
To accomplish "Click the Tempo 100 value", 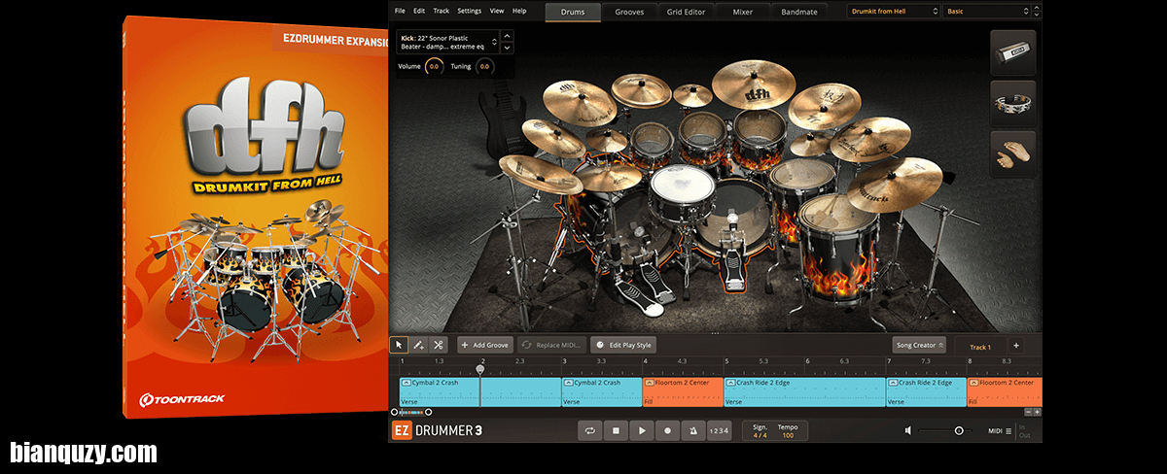I will (x=788, y=435).
